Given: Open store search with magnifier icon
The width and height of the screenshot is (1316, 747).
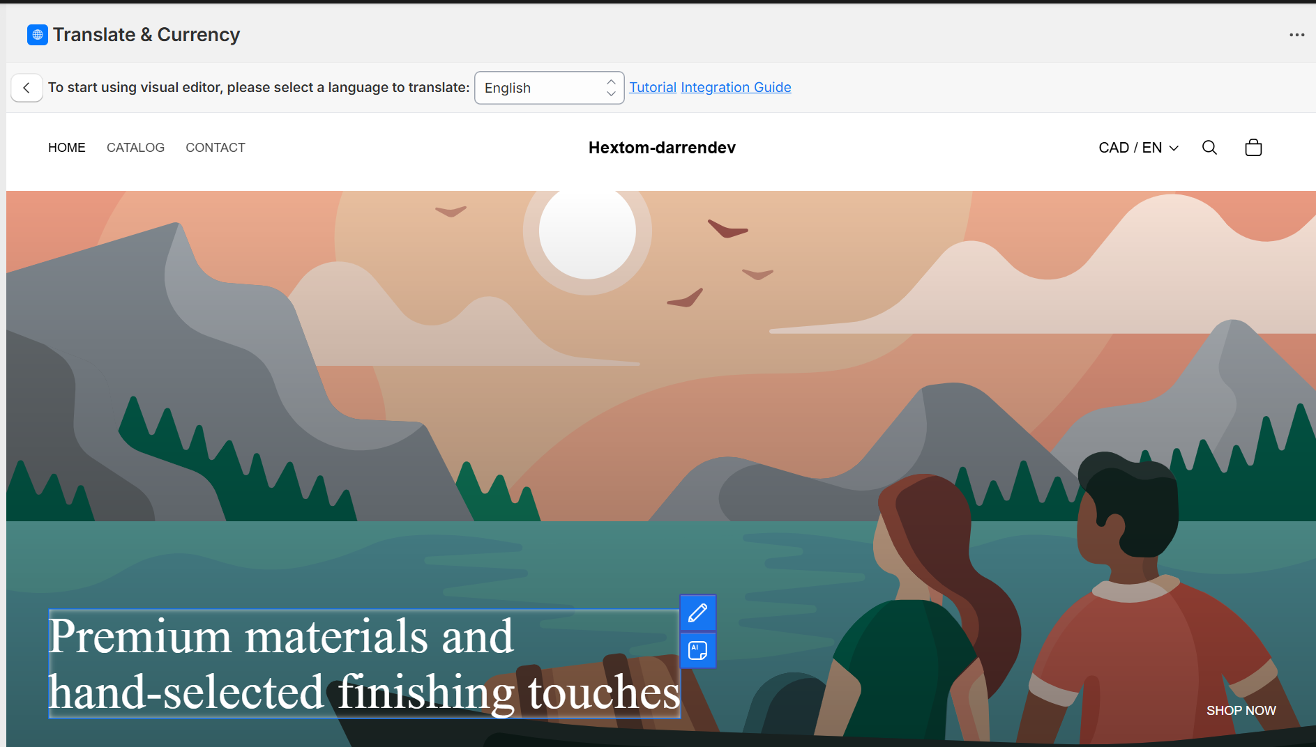Looking at the screenshot, I should 1209,148.
